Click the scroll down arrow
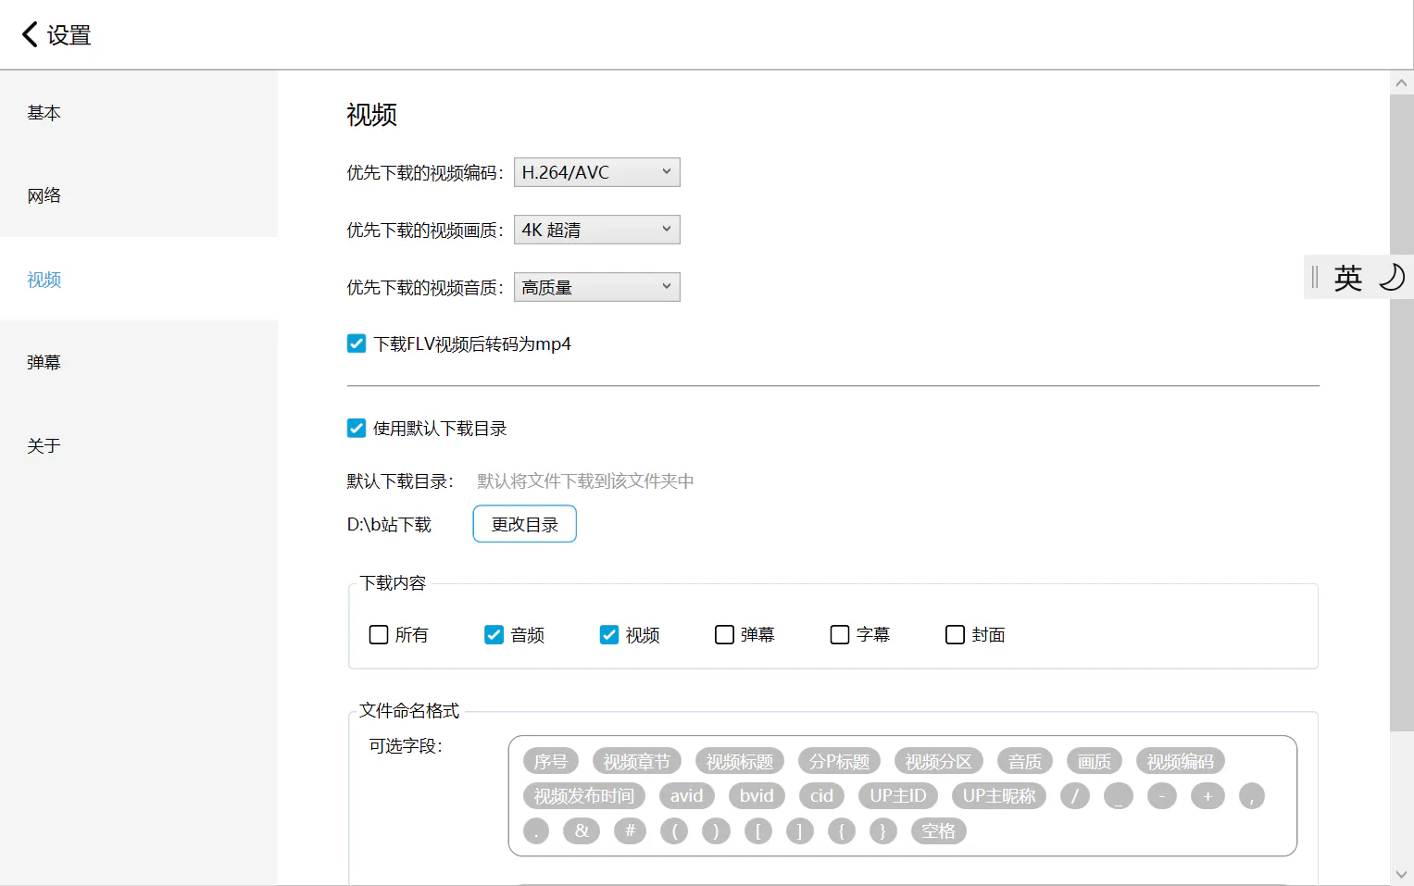This screenshot has width=1414, height=886. coord(1401,873)
